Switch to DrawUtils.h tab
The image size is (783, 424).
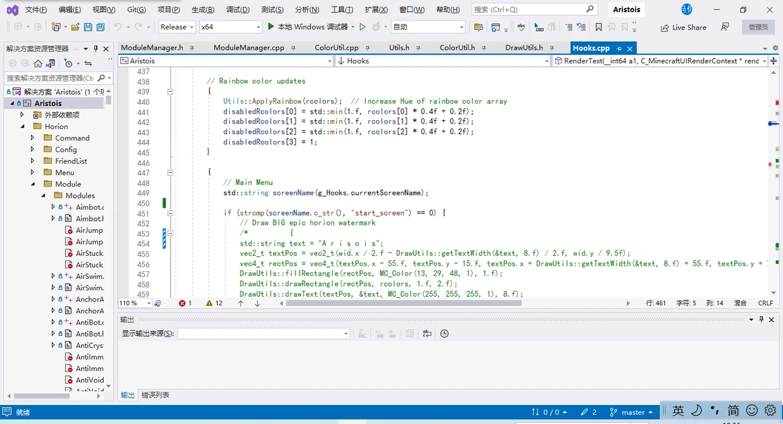tap(524, 47)
